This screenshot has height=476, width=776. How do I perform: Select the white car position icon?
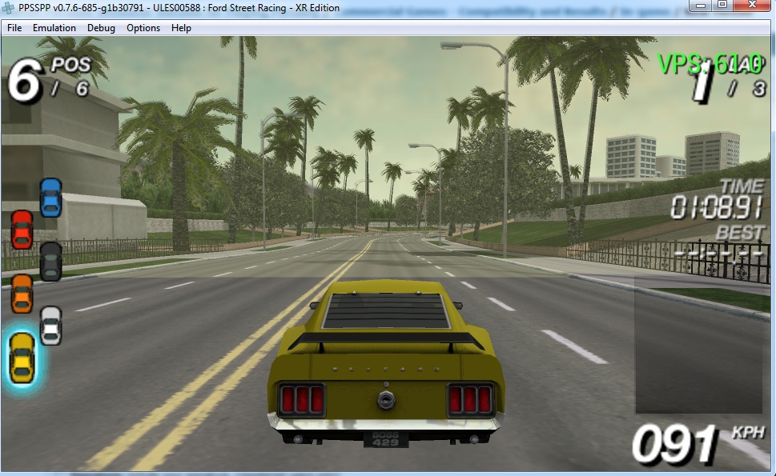click(x=50, y=326)
